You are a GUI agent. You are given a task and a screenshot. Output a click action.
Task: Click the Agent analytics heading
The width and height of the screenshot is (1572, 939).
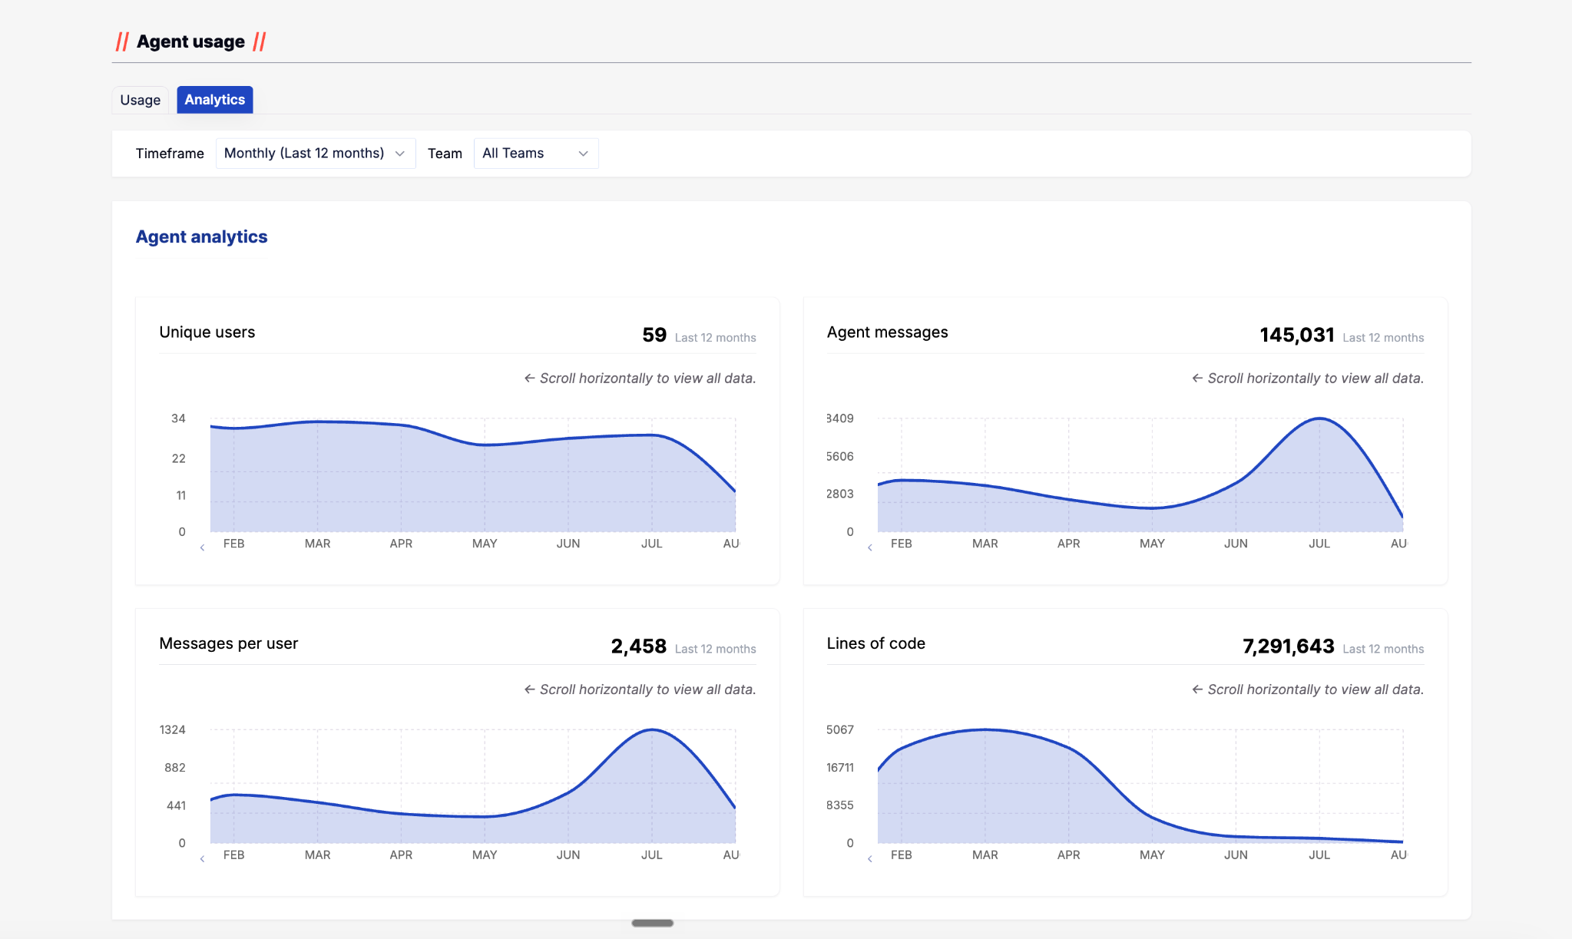pyautogui.click(x=201, y=236)
